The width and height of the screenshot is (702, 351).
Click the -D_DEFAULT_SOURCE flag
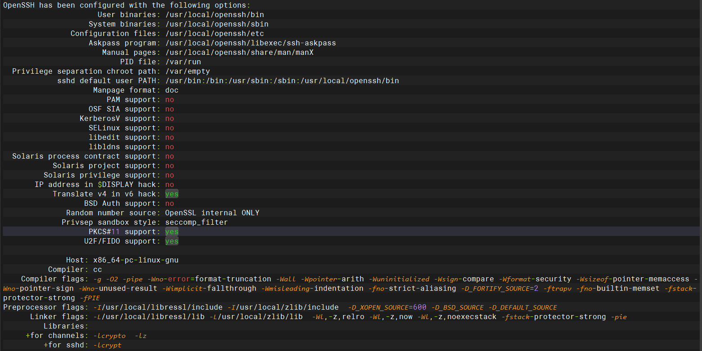[523, 307]
